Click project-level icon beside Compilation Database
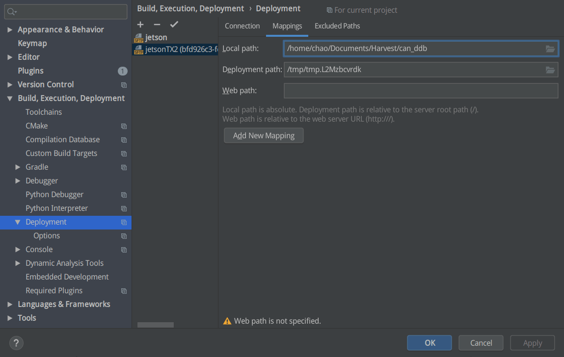 (x=124, y=140)
